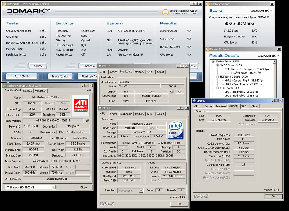The width and height of the screenshot is (289, 211).
Task: Click the Bus Speed 420.0 MHz value
Action: point(129,176)
